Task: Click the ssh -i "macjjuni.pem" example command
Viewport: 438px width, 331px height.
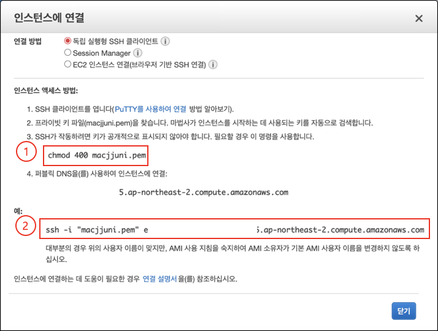Action: (x=234, y=230)
